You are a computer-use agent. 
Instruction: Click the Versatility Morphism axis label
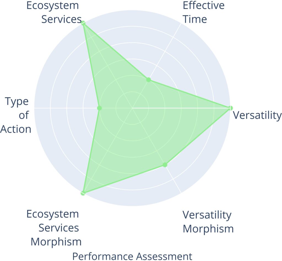coord(208,222)
